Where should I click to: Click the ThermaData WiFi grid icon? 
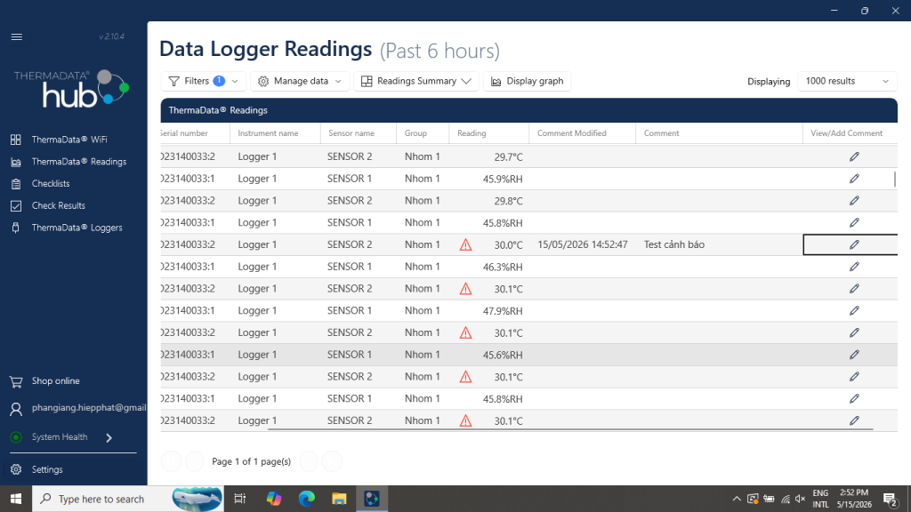[x=16, y=140]
